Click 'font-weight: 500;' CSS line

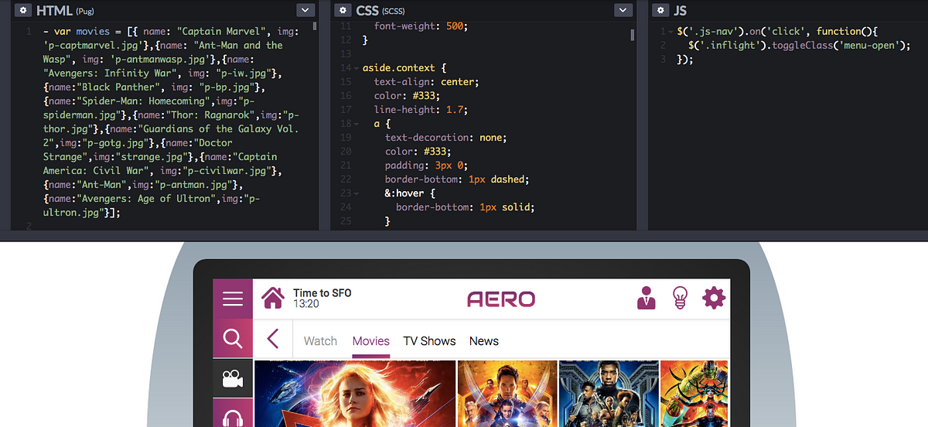[x=421, y=26]
